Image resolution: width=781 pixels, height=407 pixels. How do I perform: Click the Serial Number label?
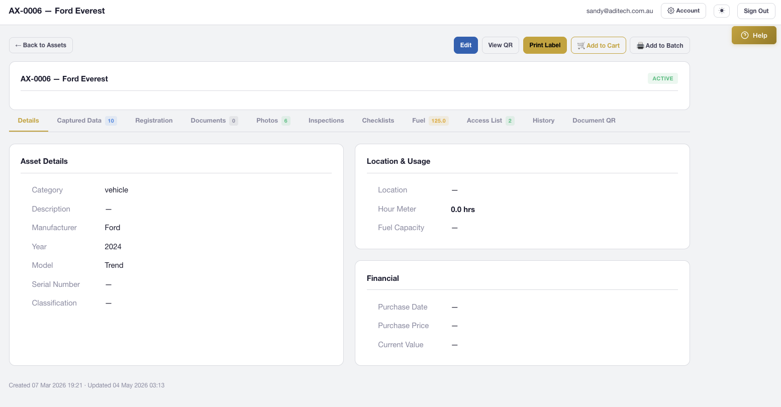(56, 284)
